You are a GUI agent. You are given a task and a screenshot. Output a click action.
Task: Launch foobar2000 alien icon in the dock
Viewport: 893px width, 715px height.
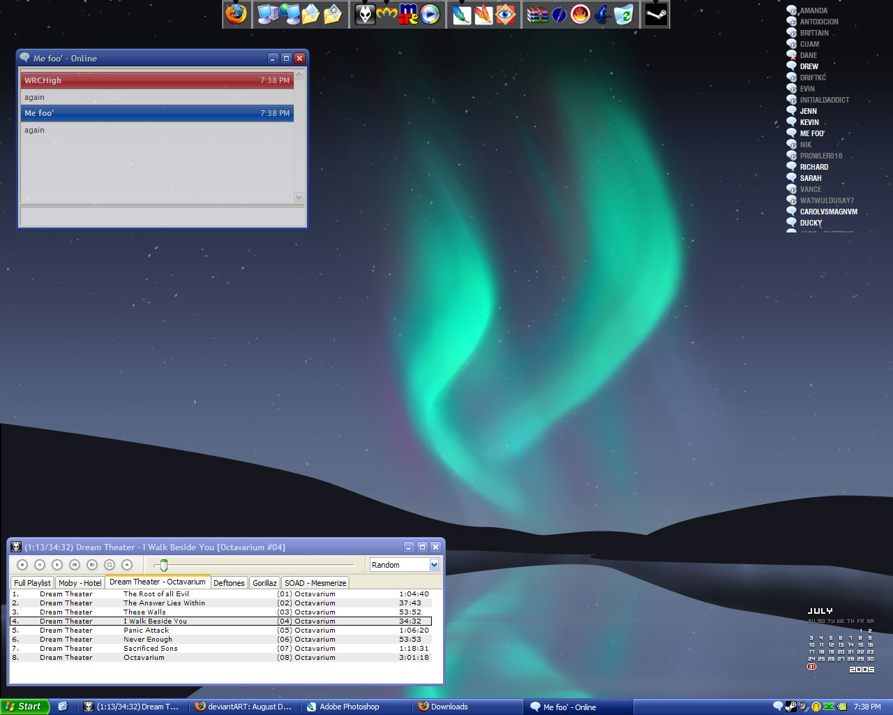pos(365,14)
